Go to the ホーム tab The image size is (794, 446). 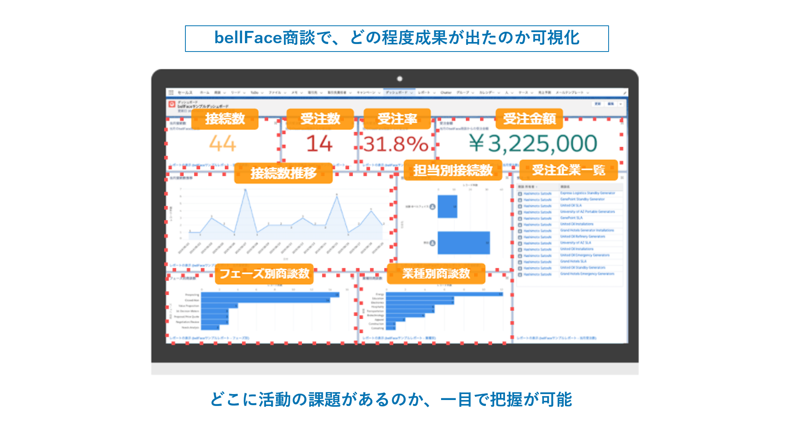(204, 93)
